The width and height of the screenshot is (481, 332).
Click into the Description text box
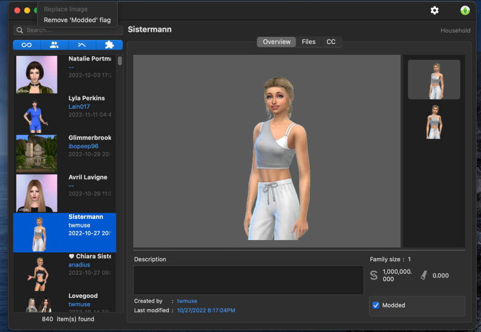click(249, 280)
